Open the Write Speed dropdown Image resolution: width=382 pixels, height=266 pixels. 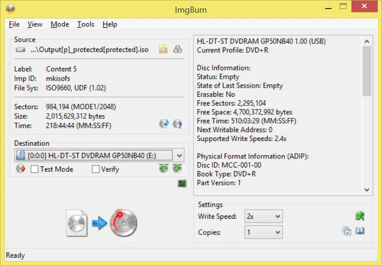277,216
